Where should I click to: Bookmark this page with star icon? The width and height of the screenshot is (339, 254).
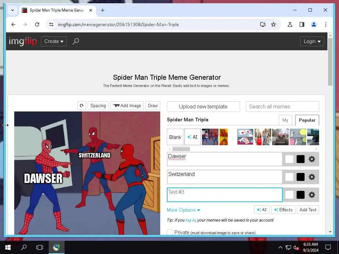[273, 24]
